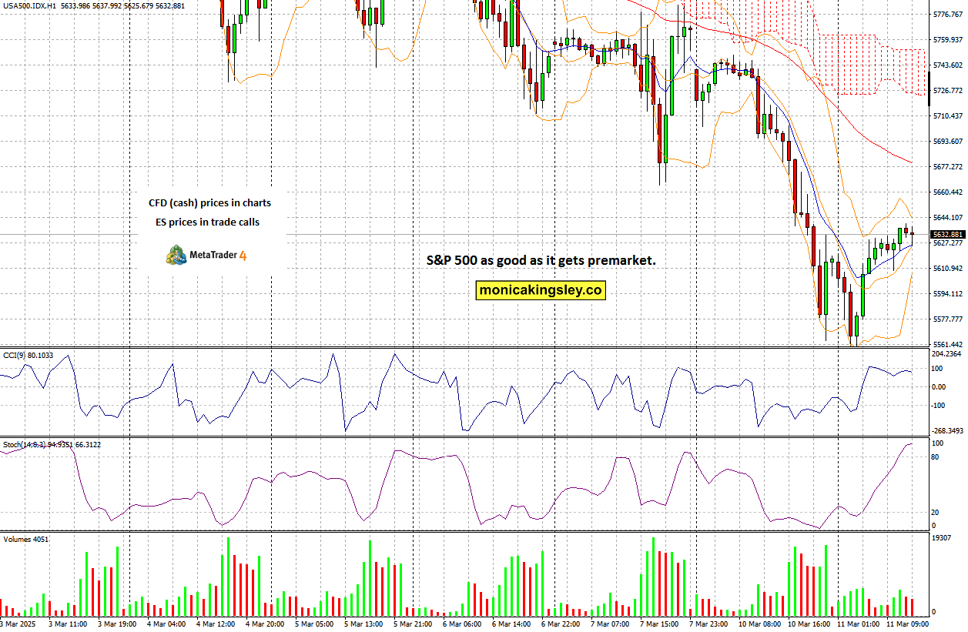The height and width of the screenshot is (632, 968).
Task: Click the '7 Mar 15:00' time label
Action: click(x=659, y=624)
